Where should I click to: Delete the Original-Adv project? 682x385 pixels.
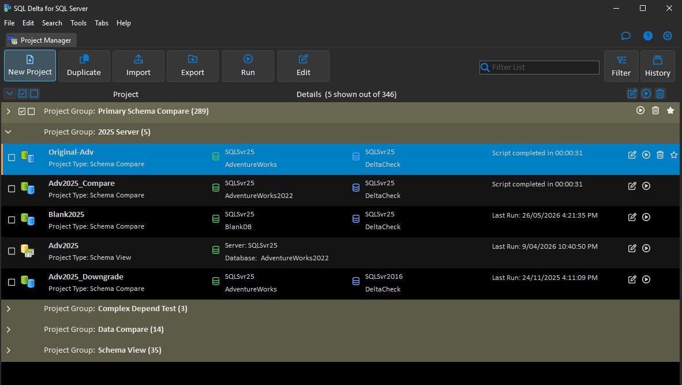[660, 155]
